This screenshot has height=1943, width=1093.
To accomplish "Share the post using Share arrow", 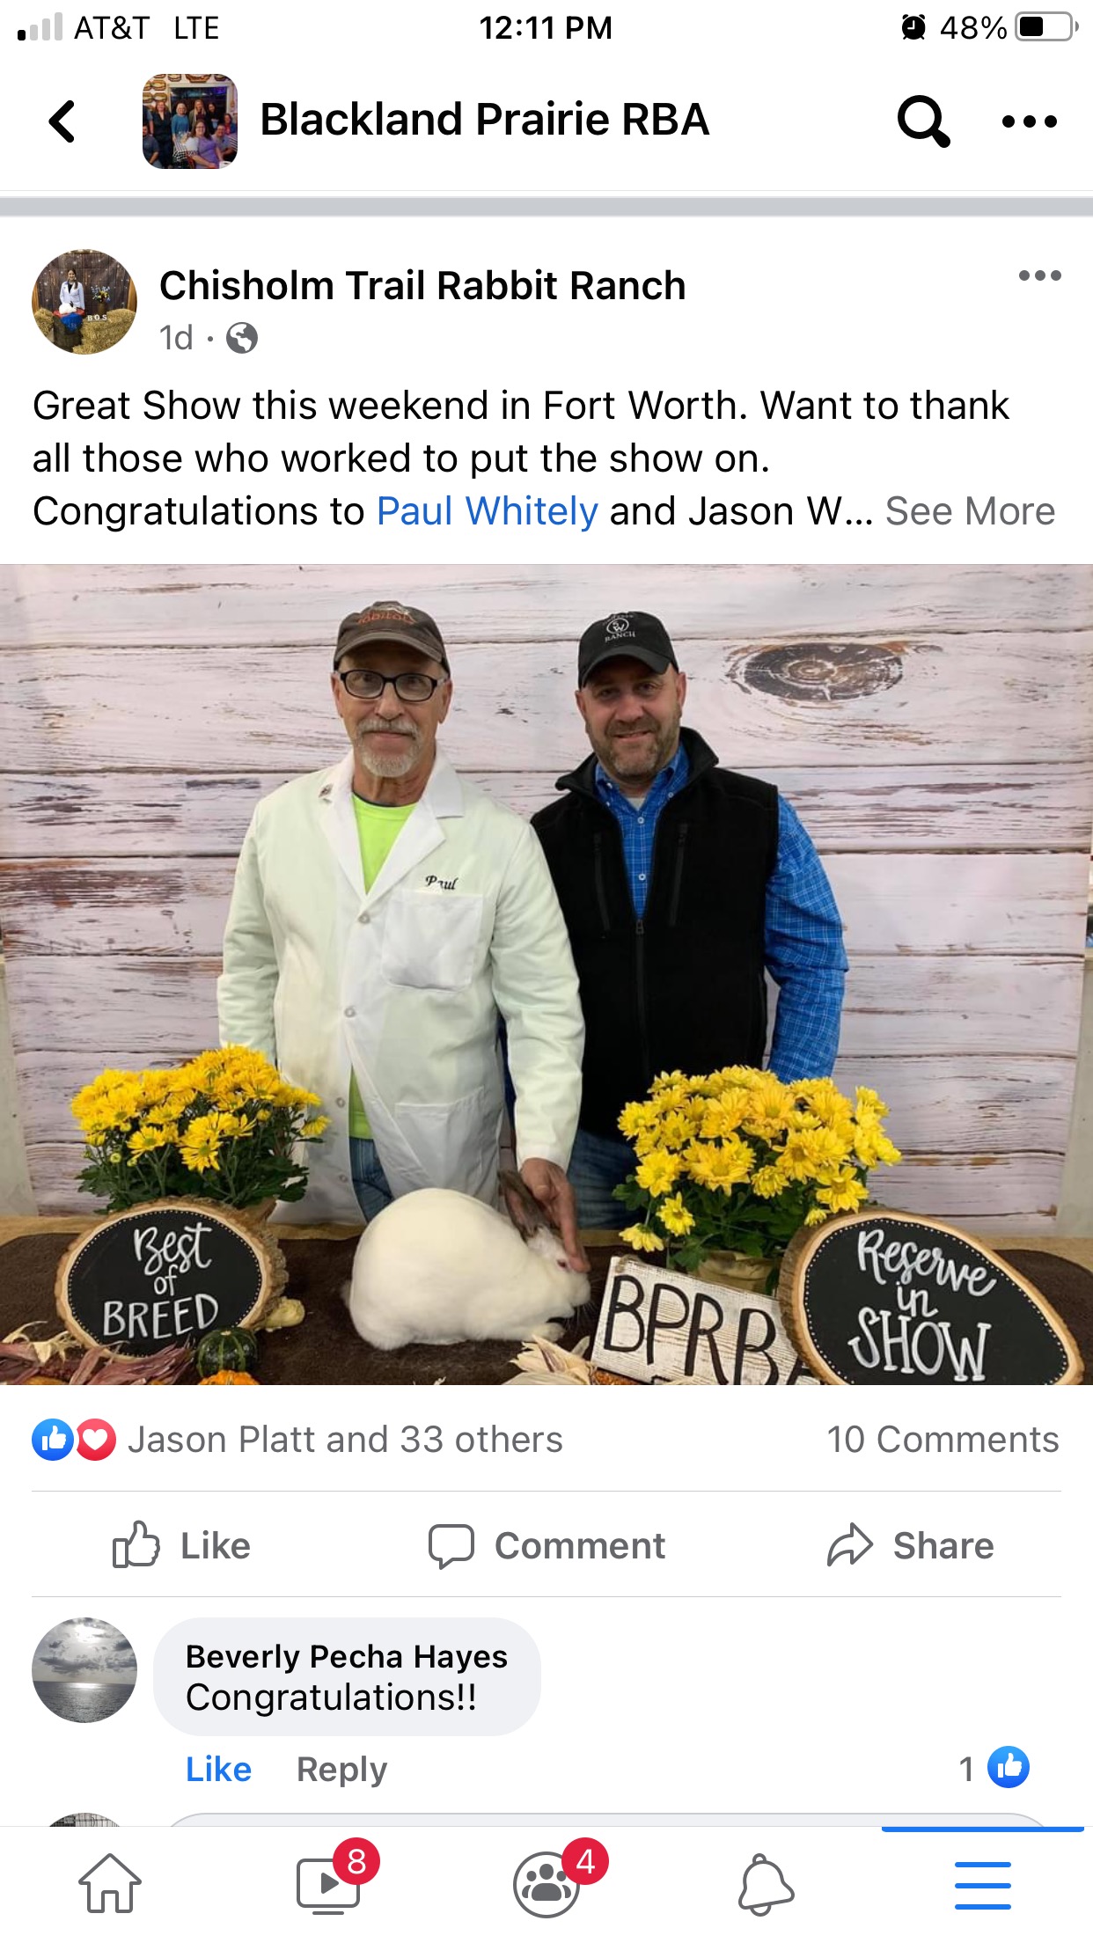I will point(910,1545).
